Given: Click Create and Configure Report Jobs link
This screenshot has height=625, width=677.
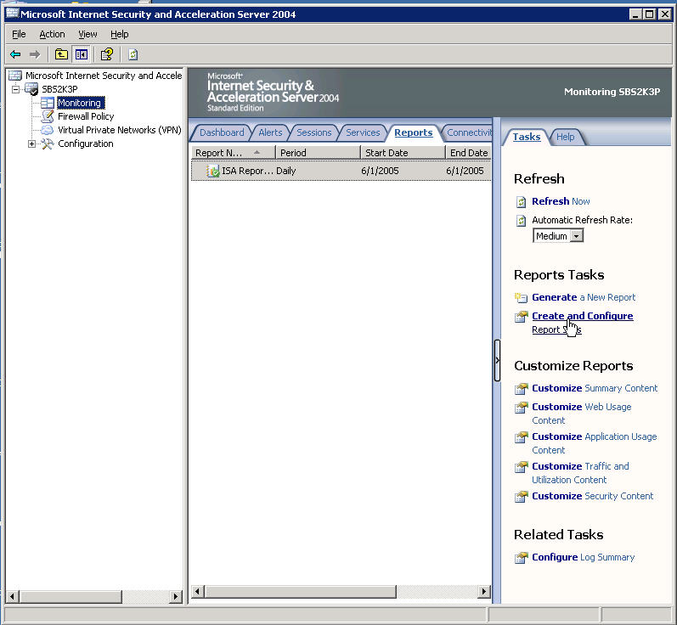Looking at the screenshot, I should 583,323.
